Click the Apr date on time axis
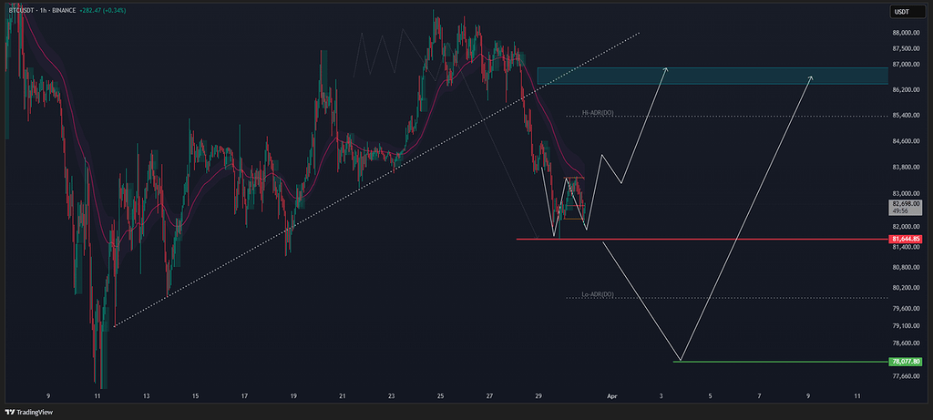Viewport: 933px width, 420px height. (611, 396)
